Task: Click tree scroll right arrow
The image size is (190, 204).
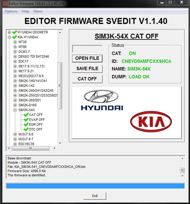Action: (x=55, y=148)
